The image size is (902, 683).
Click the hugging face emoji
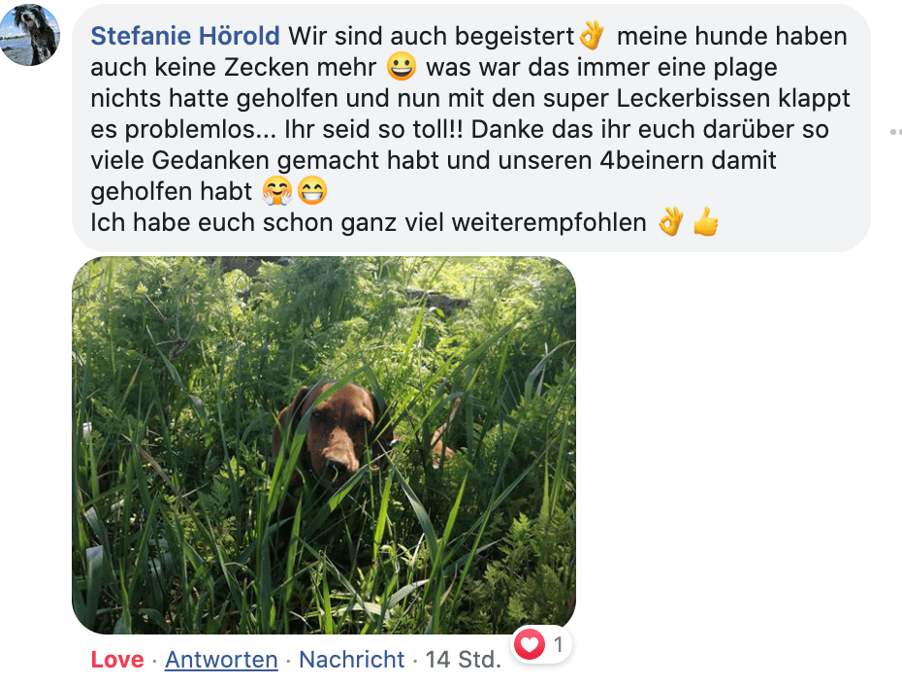coord(277,191)
